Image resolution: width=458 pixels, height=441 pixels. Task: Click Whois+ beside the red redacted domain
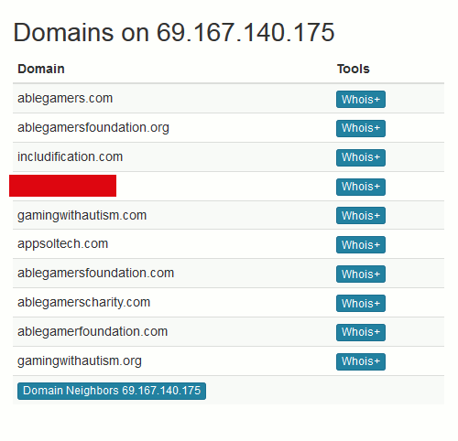[x=361, y=187]
